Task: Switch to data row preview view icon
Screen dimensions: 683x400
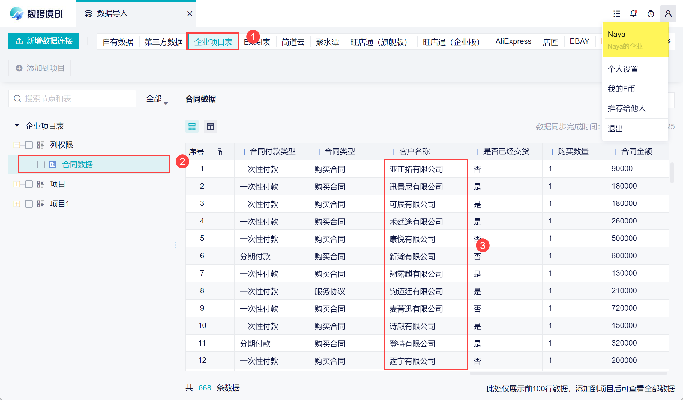Action: tap(192, 126)
